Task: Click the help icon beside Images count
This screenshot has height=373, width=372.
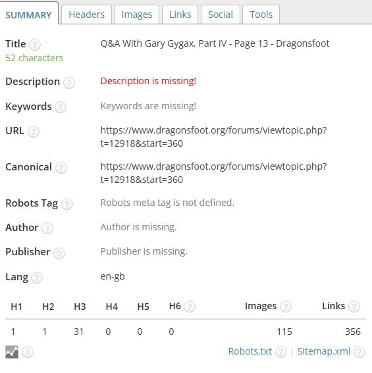Action: [x=285, y=307]
